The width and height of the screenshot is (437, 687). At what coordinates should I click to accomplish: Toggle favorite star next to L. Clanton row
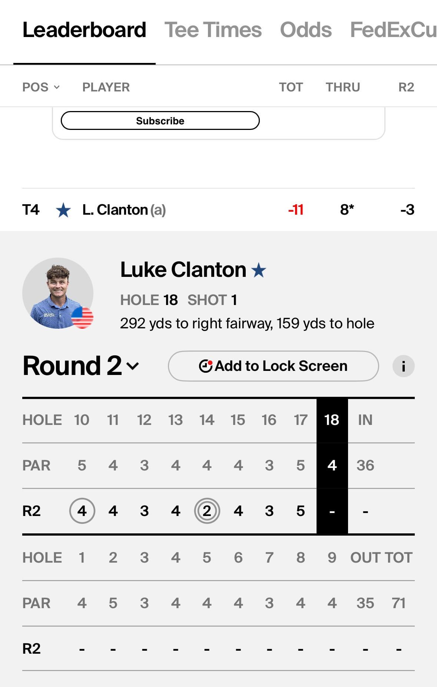[63, 210]
